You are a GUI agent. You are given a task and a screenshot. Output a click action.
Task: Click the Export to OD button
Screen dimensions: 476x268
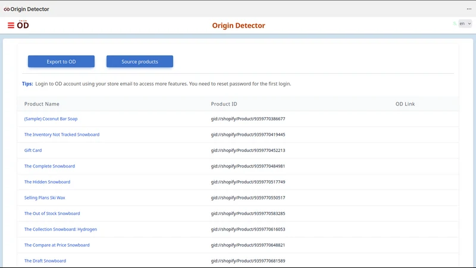[x=61, y=61]
